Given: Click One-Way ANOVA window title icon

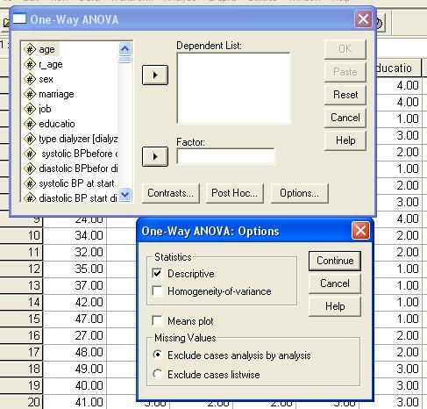Looking at the screenshot, I should [x=19, y=19].
